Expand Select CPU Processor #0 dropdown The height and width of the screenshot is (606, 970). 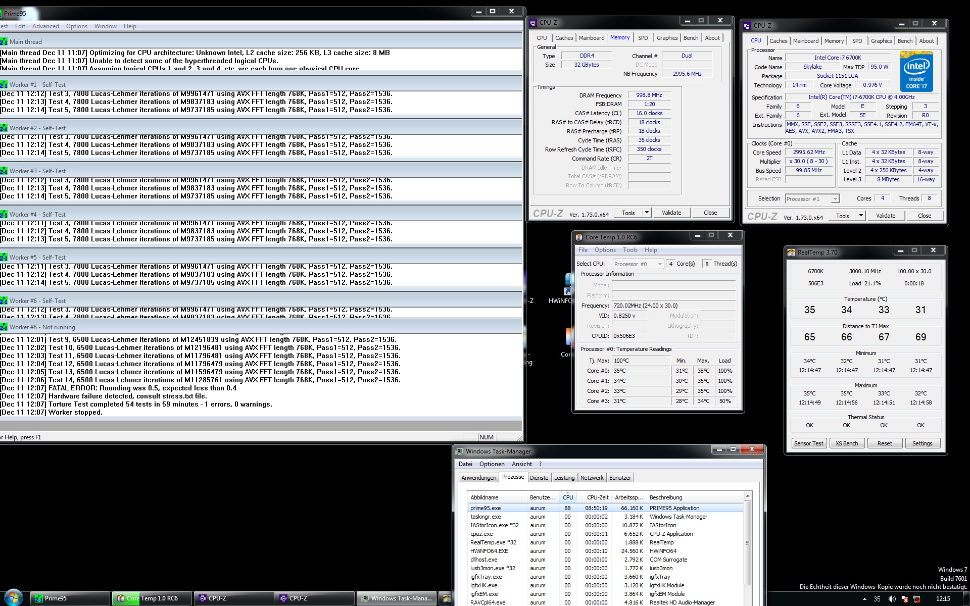[x=660, y=264]
